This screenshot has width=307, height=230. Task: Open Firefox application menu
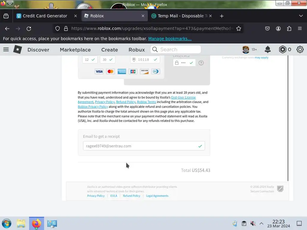(300, 28)
